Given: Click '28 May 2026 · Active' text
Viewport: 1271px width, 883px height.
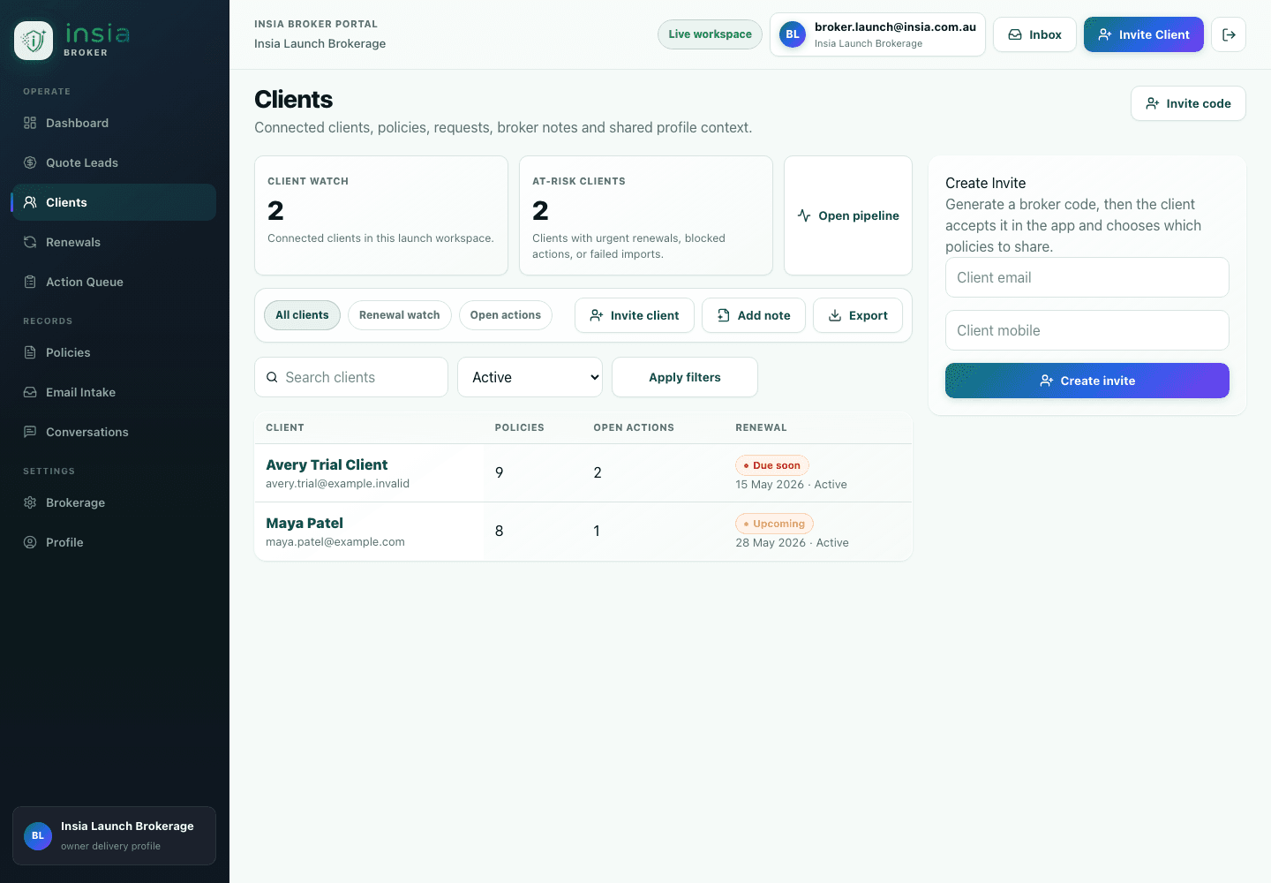Looking at the screenshot, I should coord(792,543).
